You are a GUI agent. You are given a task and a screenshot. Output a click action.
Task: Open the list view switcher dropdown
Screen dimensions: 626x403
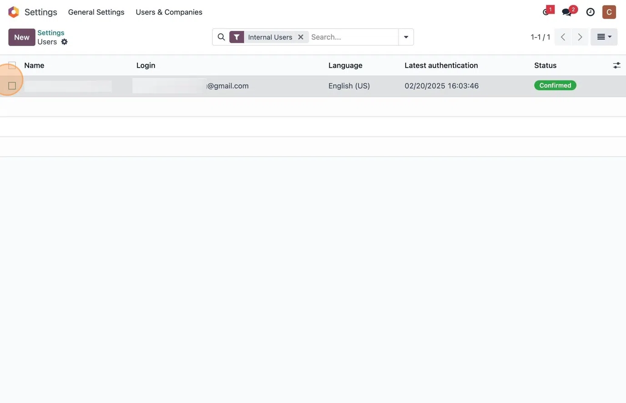click(x=604, y=37)
